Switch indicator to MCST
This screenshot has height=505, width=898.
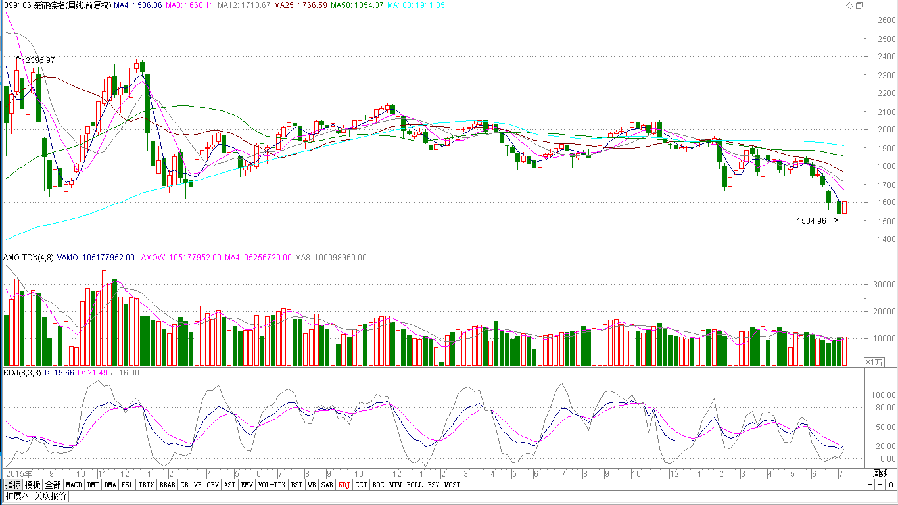click(452, 485)
